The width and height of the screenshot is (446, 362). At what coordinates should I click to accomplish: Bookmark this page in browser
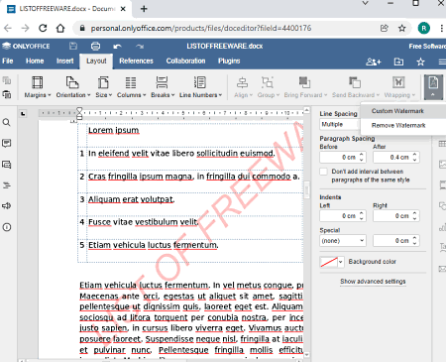point(402,28)
